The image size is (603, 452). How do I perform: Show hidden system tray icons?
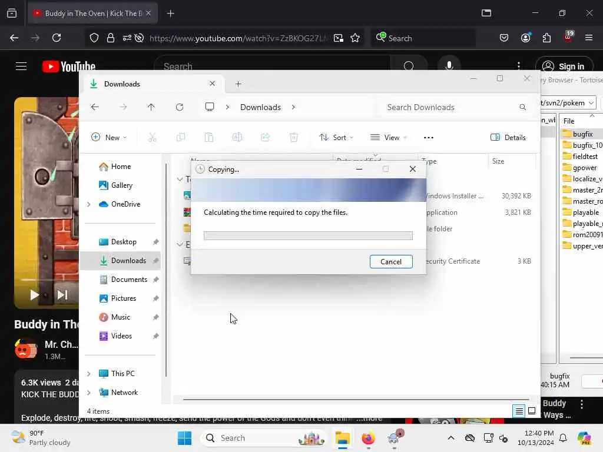pos(451,438)
